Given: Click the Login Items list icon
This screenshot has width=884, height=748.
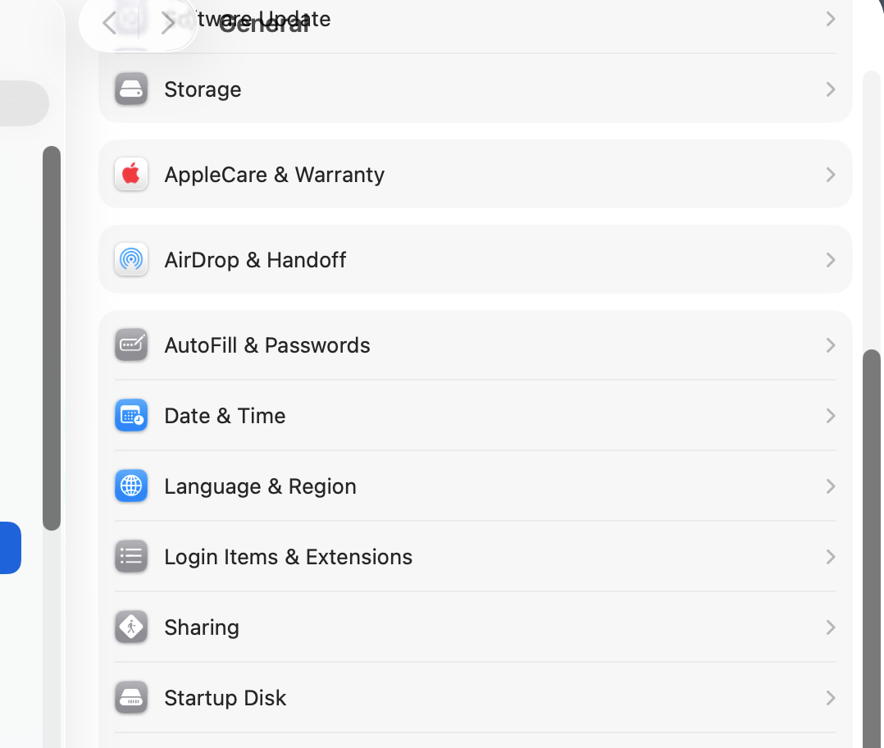Looking at the screenshot, I should point(131,557).
